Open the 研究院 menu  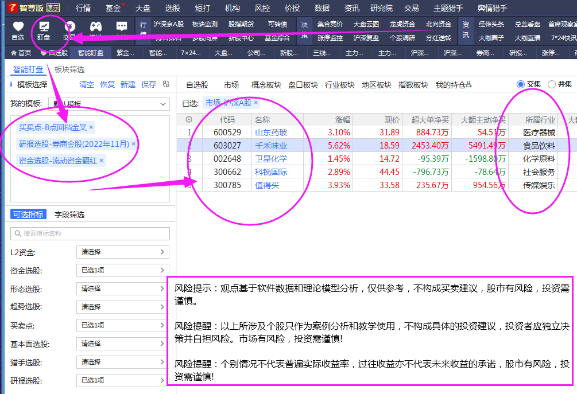tap(382, 8)
